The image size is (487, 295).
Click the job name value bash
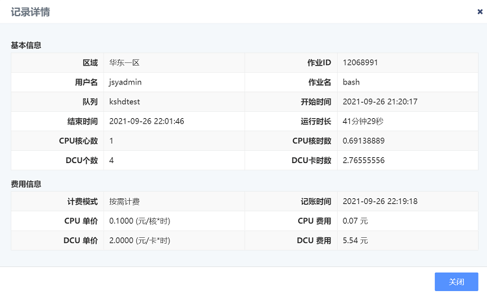351,82
